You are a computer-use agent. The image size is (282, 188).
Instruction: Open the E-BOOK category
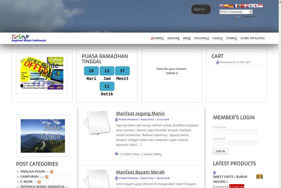[26, 182]
